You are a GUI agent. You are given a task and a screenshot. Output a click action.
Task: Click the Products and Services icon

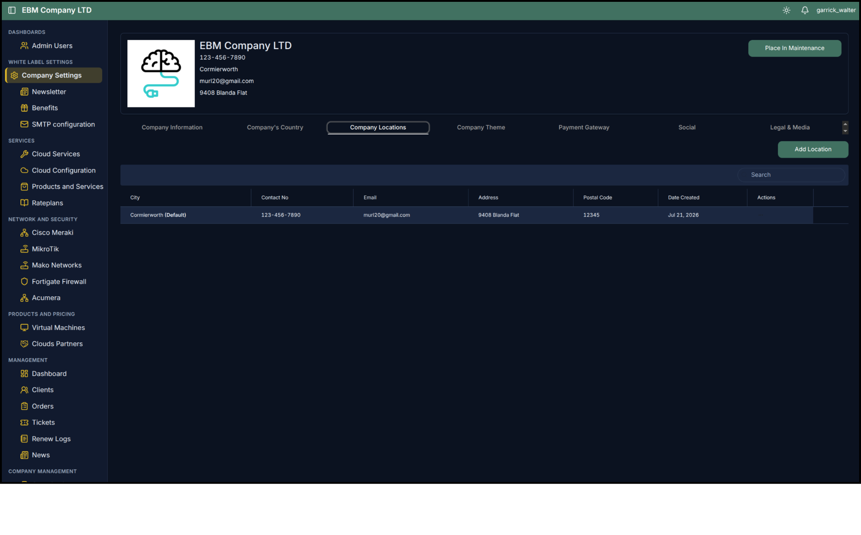click(24, 187)
